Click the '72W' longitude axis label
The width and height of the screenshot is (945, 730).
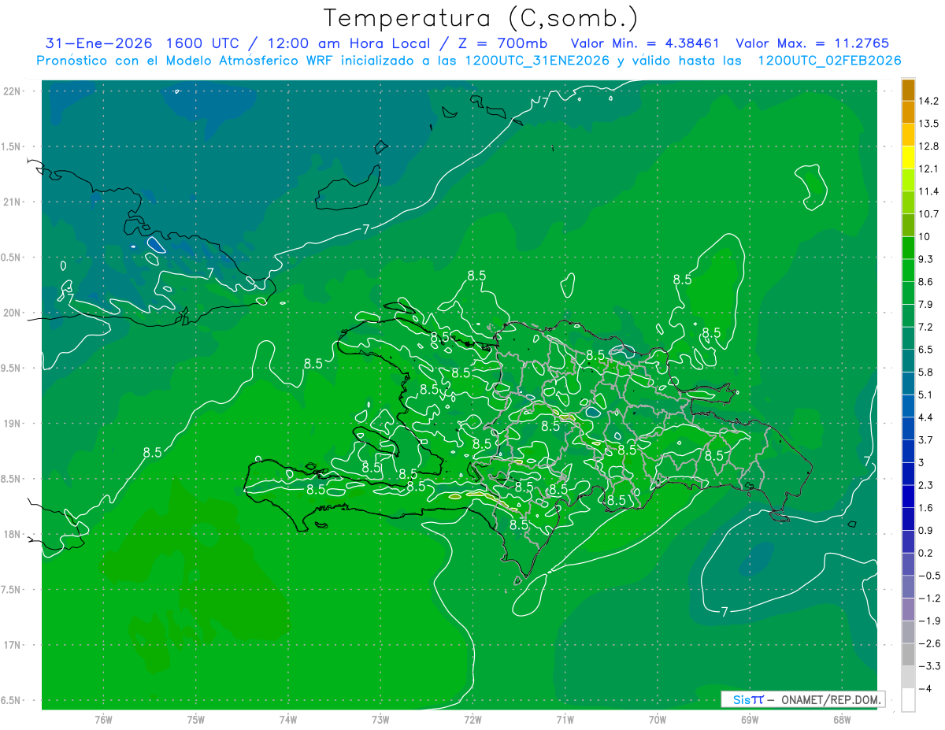tap(473, 720)
